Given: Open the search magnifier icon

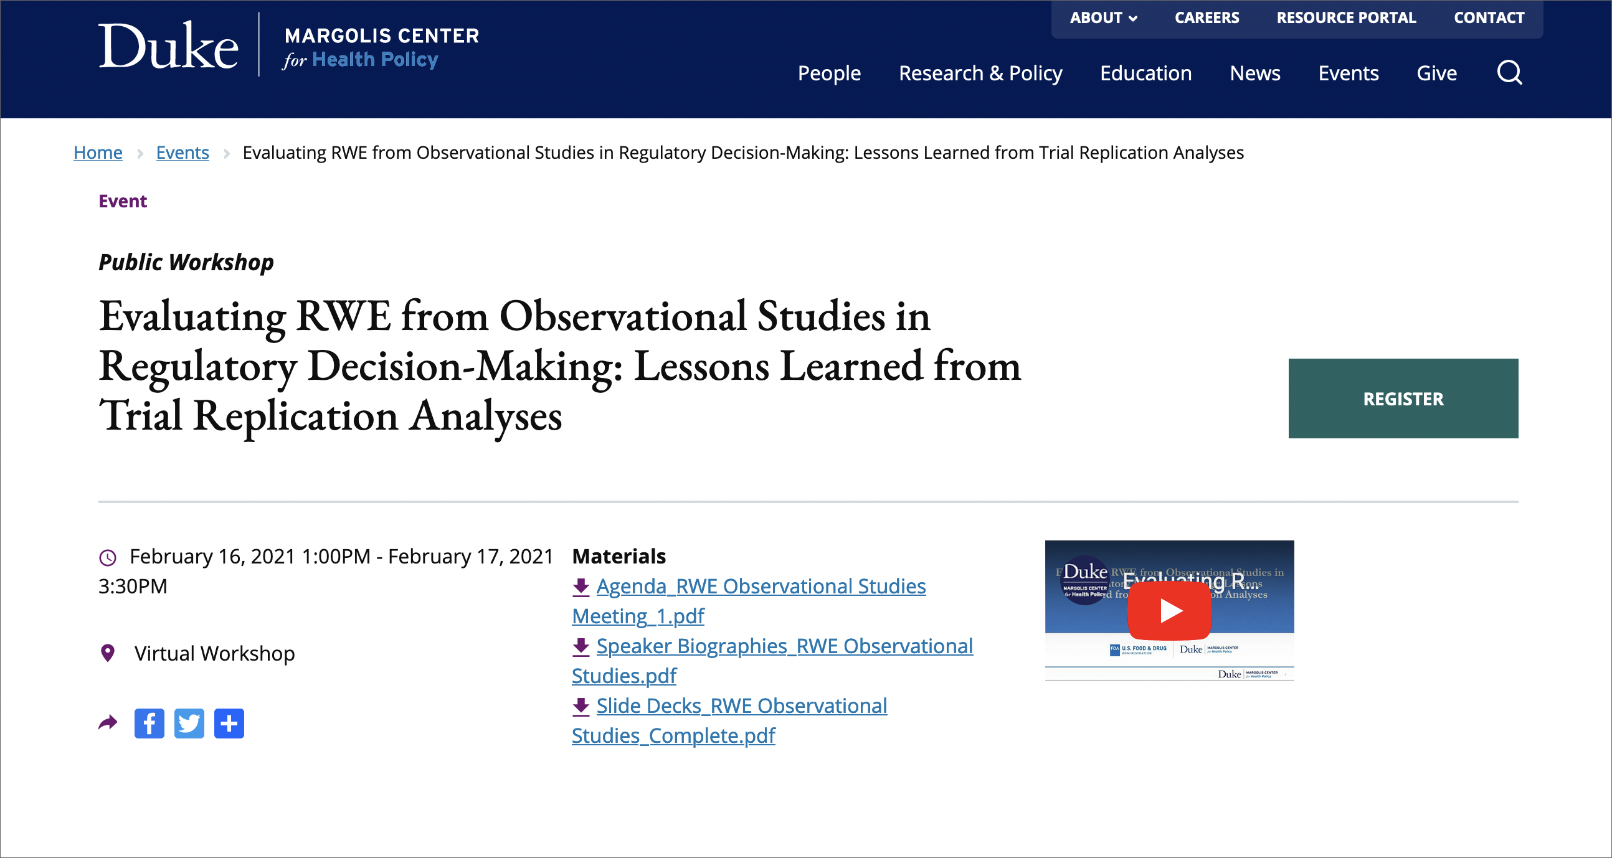Looking at the screenshot, I should (x=1509, y=73).
